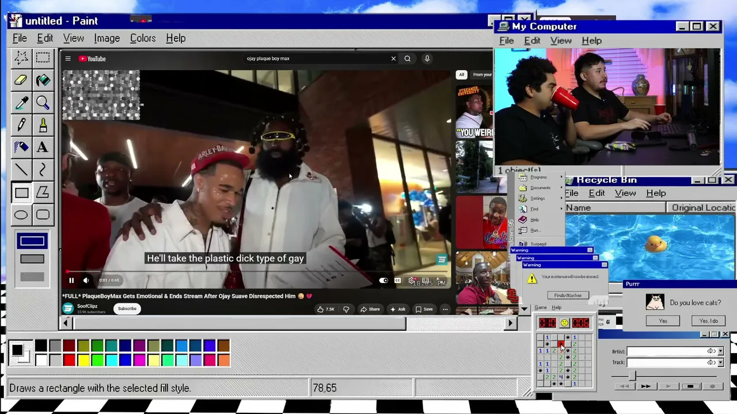Choose the Rounded Rectangle tool
Image resolution: width=737 pixels, height=414 pixels.
click(x=43, y=215)
